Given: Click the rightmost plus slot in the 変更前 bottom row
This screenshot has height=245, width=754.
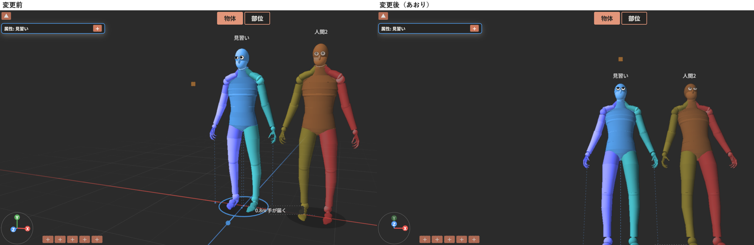Looking at the screenshot, I should pyautogui.click(x=97, y=239).
